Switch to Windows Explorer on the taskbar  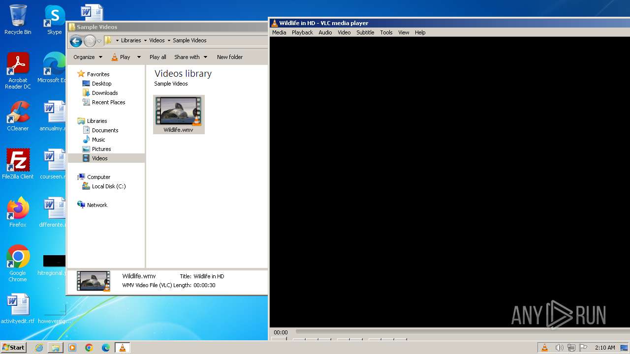click(56, 348)
